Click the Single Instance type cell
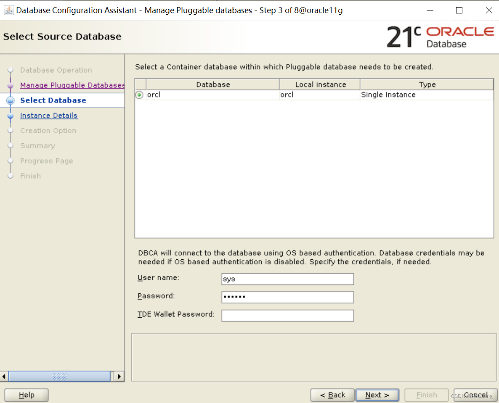Screen dimensions: 499x403 point(427,95)
